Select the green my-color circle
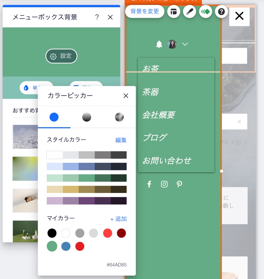The height and width of the screenshot is (279, 264). click(x=52, y=246)
